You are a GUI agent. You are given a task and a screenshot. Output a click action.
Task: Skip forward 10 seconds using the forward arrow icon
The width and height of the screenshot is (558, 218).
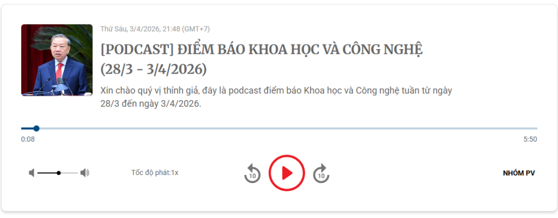pyautogui.click(x=321, y=173)
